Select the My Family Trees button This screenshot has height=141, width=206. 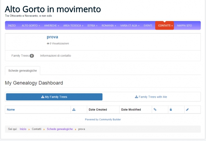click(x=54, y=97)
